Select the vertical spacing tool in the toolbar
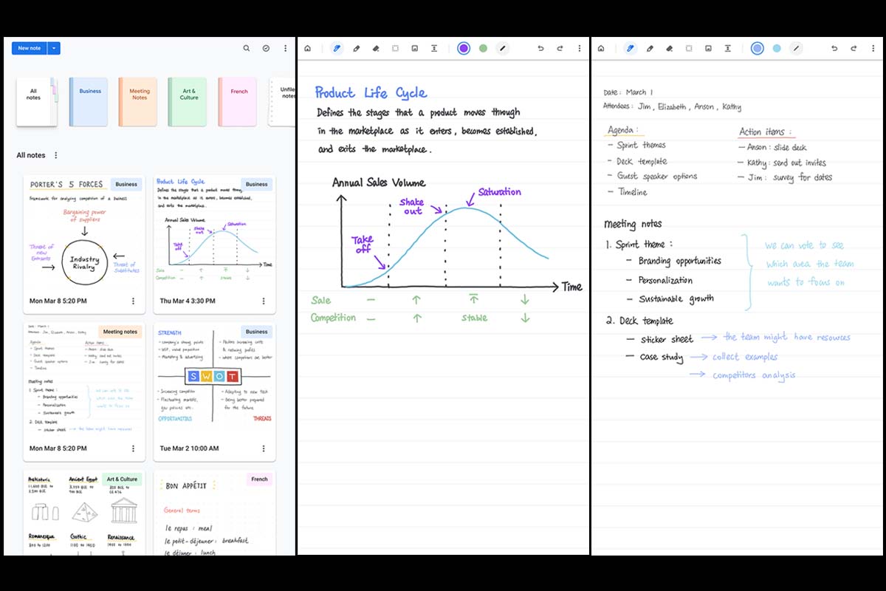 [435, 48]
